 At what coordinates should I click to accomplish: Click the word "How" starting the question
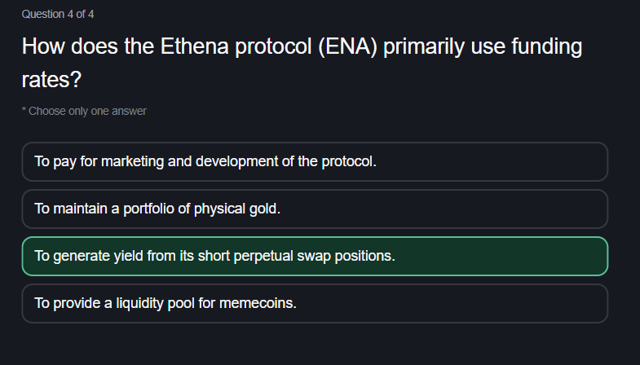[43, 47]
